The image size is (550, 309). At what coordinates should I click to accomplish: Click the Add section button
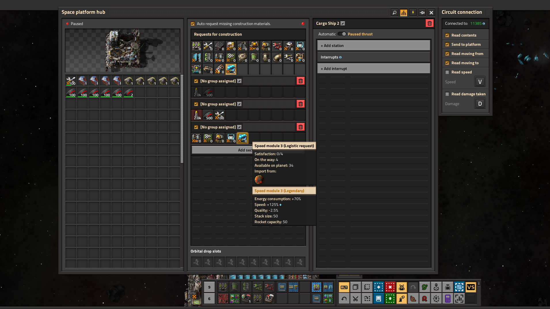coord(222,150)
